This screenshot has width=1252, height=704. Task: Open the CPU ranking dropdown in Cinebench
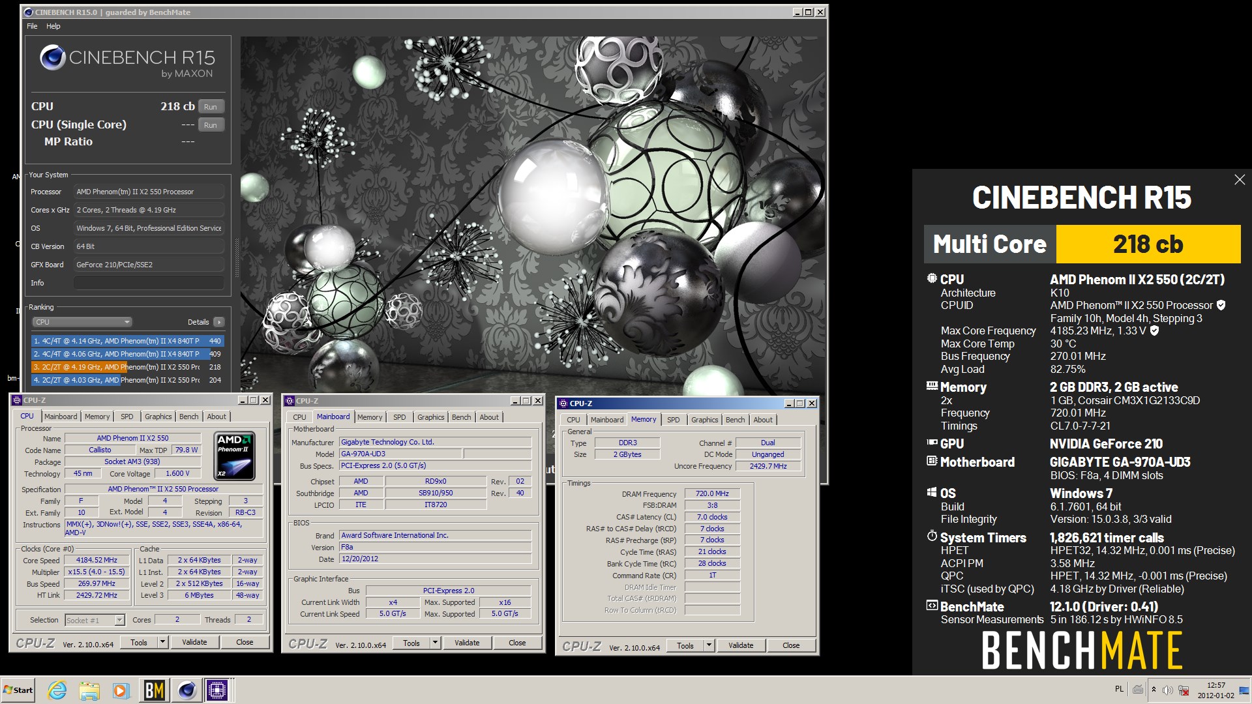82,322
